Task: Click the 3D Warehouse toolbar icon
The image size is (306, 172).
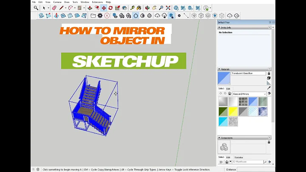Action: click(176, 8)
